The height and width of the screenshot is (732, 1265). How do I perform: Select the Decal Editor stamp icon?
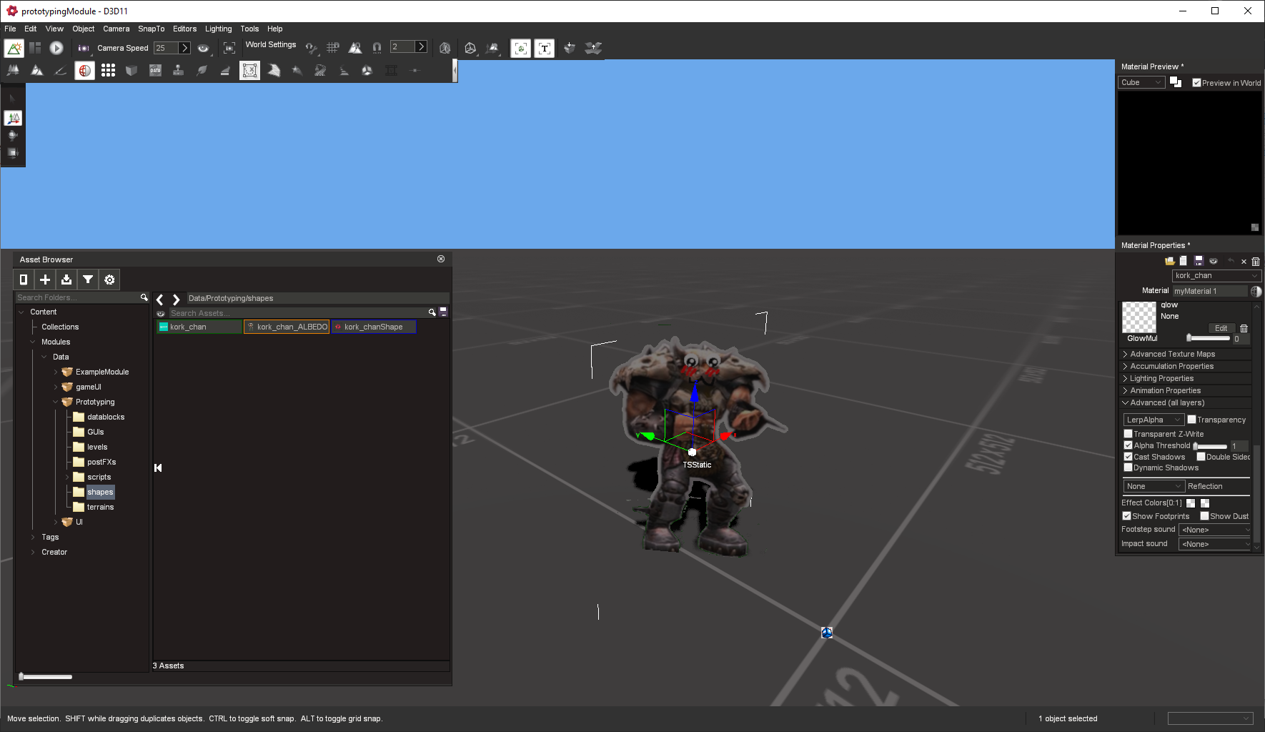(x=179, y=71)
